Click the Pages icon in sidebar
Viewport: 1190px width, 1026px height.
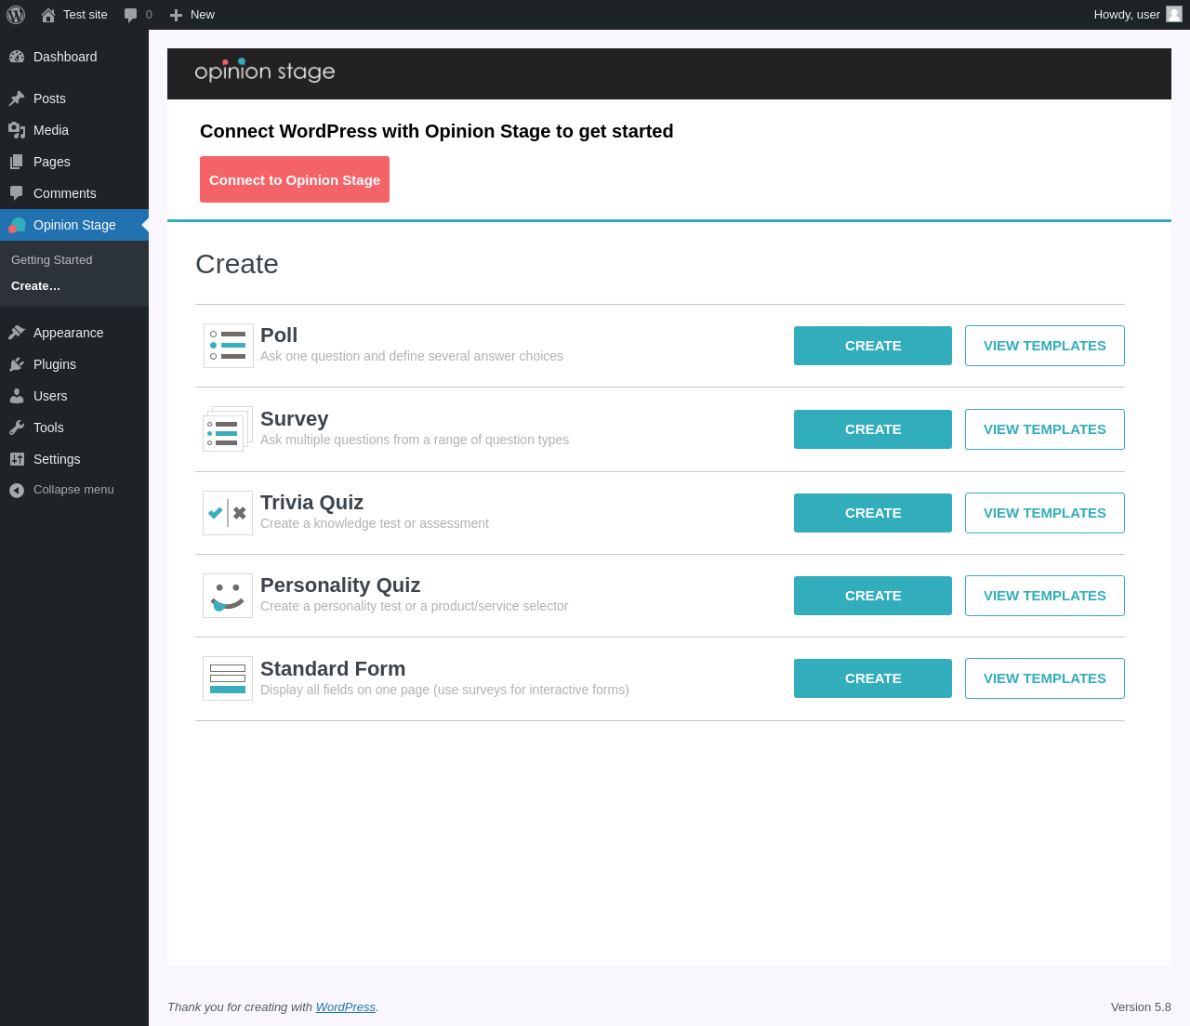tap(17, 162)
